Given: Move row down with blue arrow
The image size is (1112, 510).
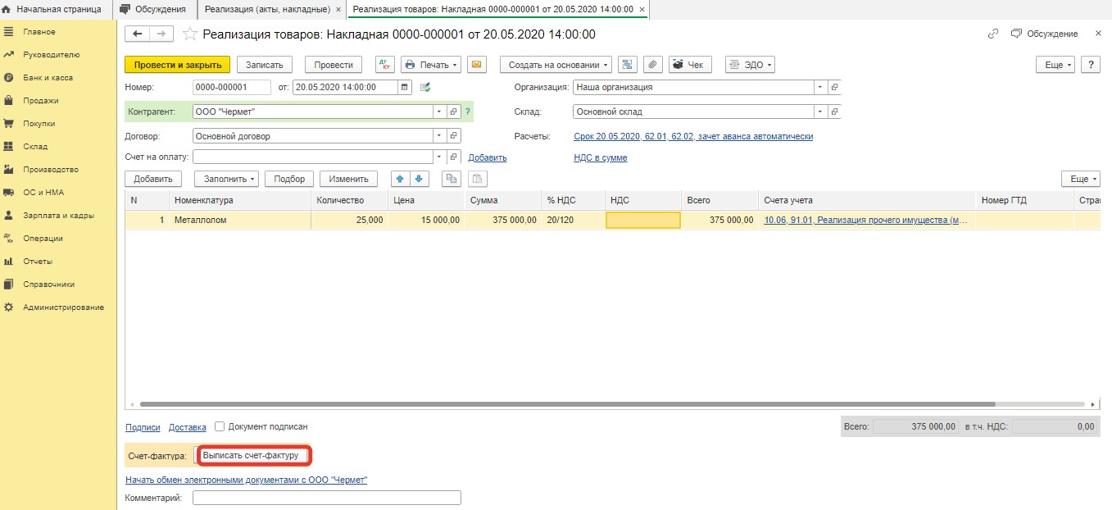Looking at the screenshot, I should pyautogui.click(x=419, y=179).
